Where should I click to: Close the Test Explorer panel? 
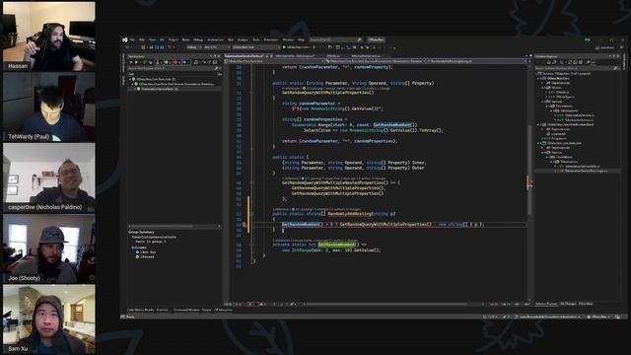pos(219,56)
